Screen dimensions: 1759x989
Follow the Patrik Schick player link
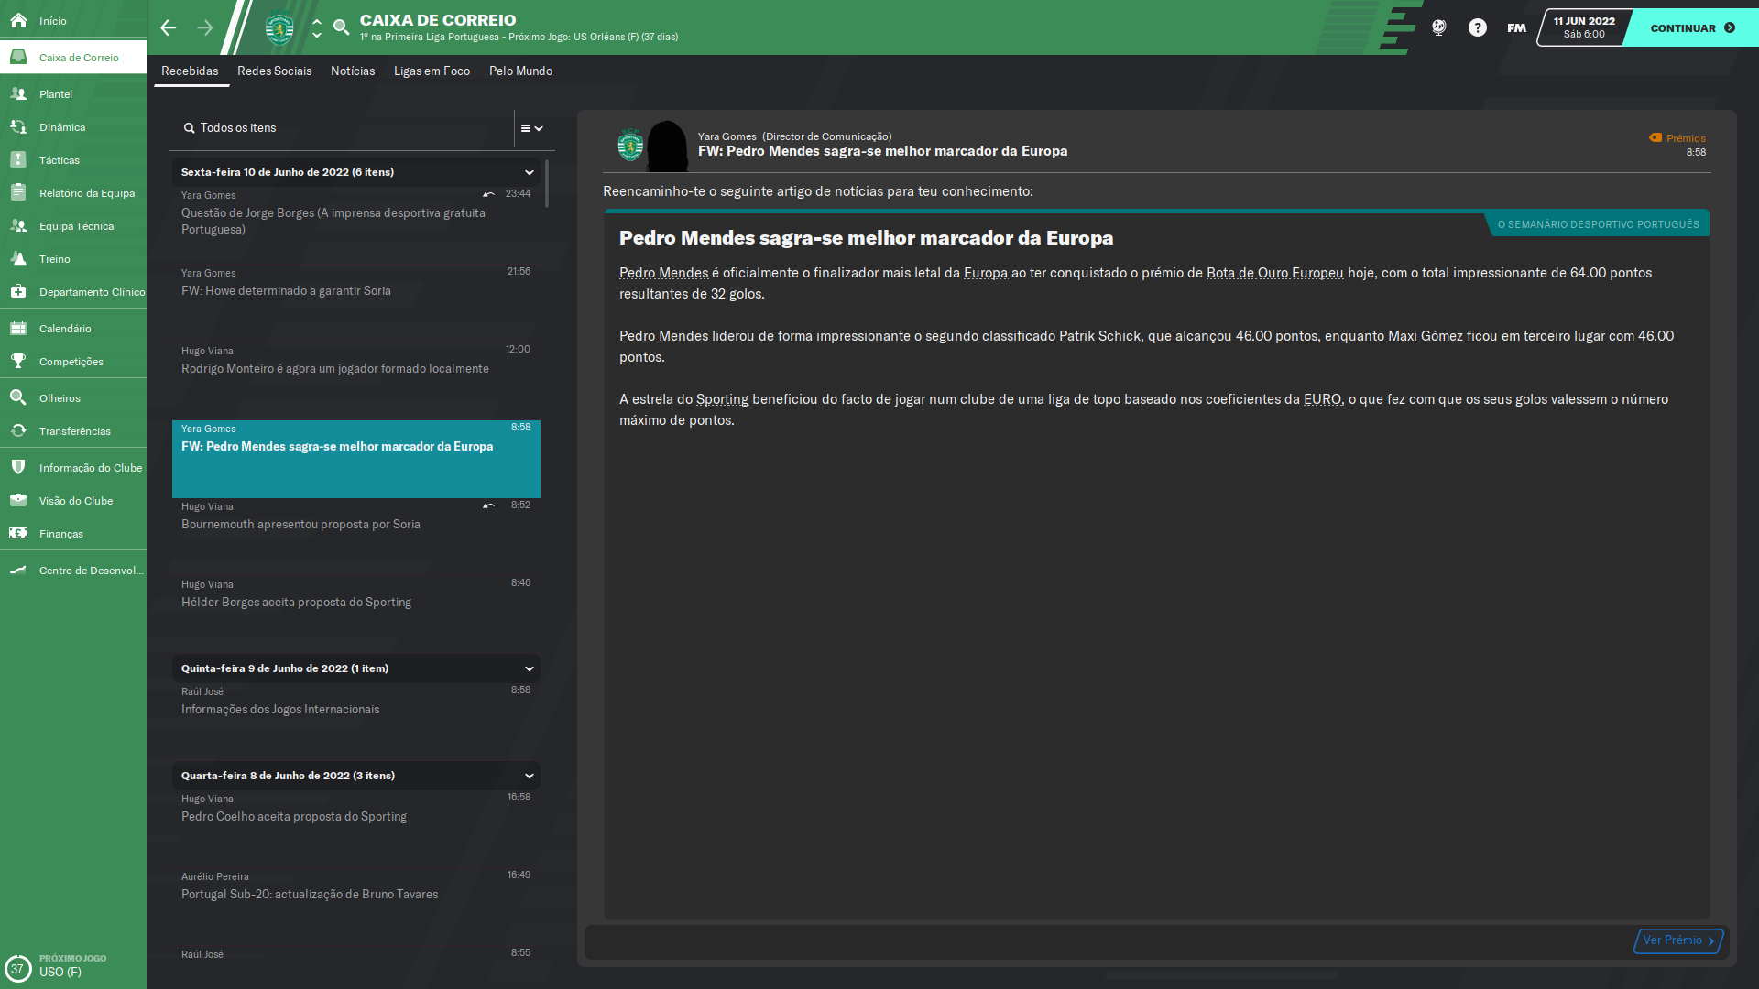(1099, 336)
